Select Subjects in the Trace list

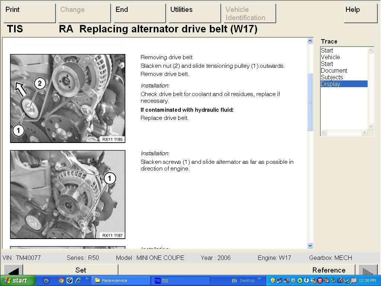coord(332,77)
